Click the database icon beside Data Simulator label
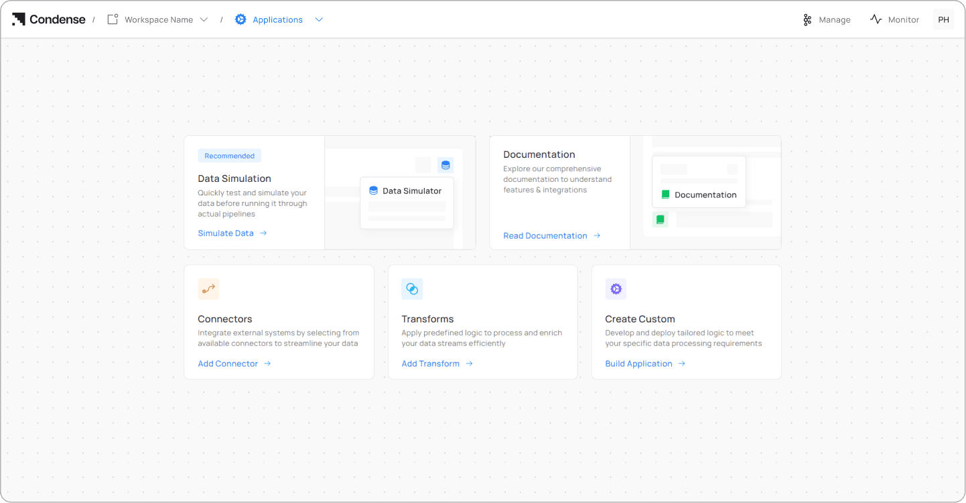Viewport: 966px width, 503px height. pyautogui.click(x=374, y=191)
